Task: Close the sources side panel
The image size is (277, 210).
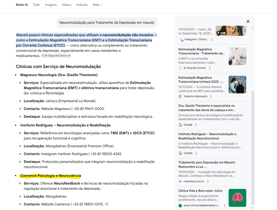Action: (x=248, y=21)
